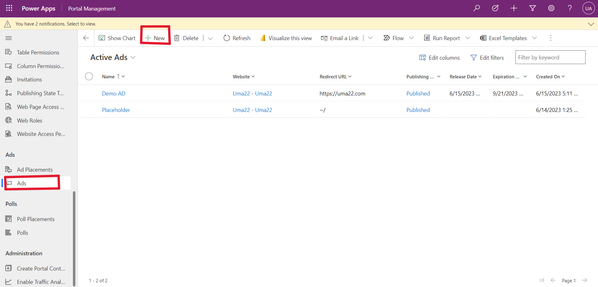
Task: Click the Show Chart button
Action: 117,38
